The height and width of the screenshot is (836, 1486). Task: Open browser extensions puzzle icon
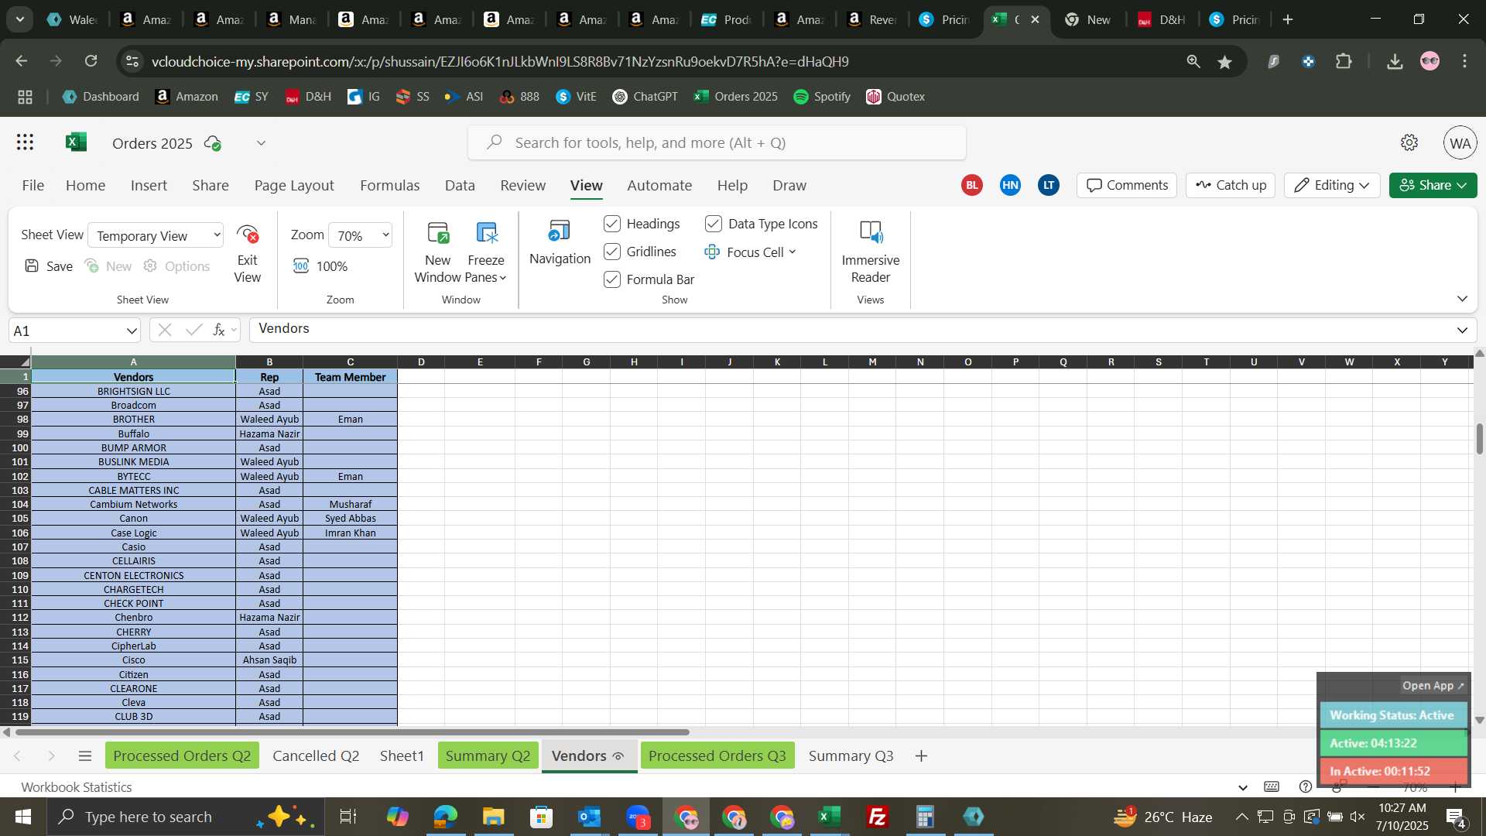pyautogui.click(x=1344, y=61)
